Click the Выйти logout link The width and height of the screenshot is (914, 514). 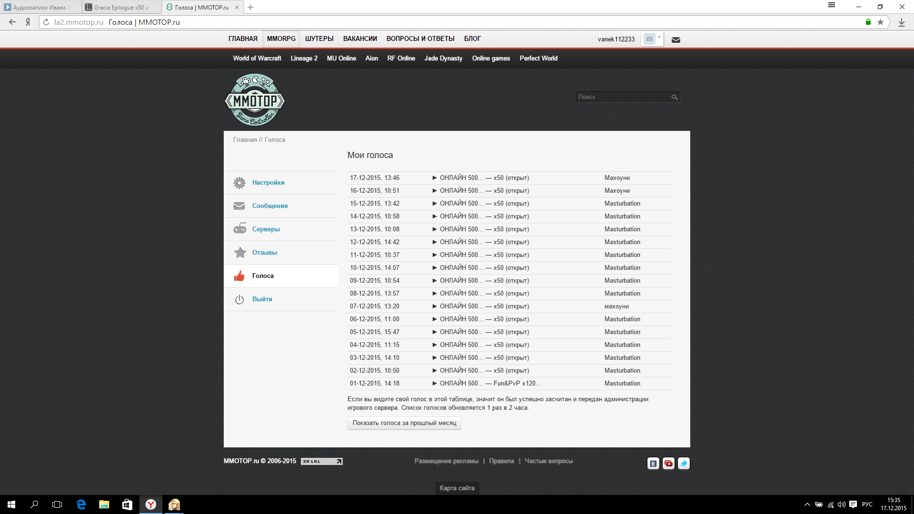262,299
